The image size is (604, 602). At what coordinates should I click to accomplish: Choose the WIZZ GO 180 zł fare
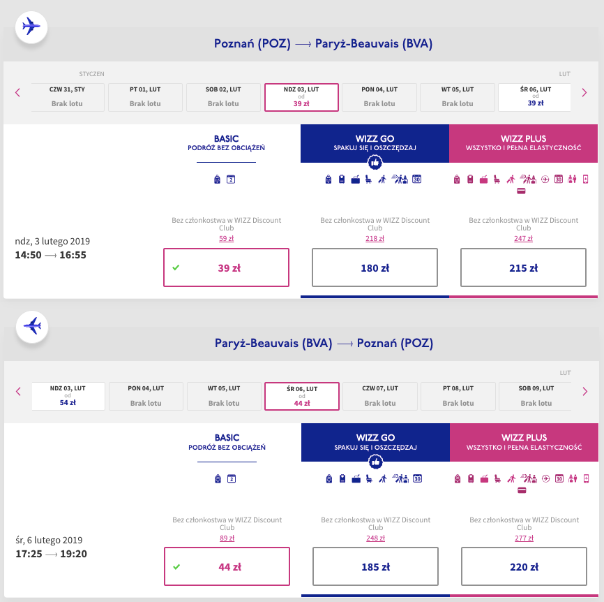click(375, 267)
